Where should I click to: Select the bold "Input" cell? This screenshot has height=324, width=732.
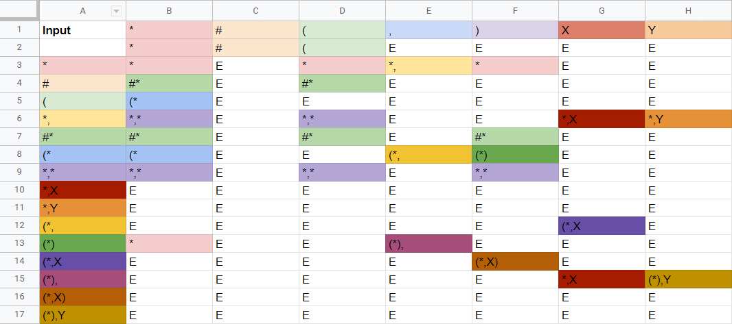click(82, 30)
